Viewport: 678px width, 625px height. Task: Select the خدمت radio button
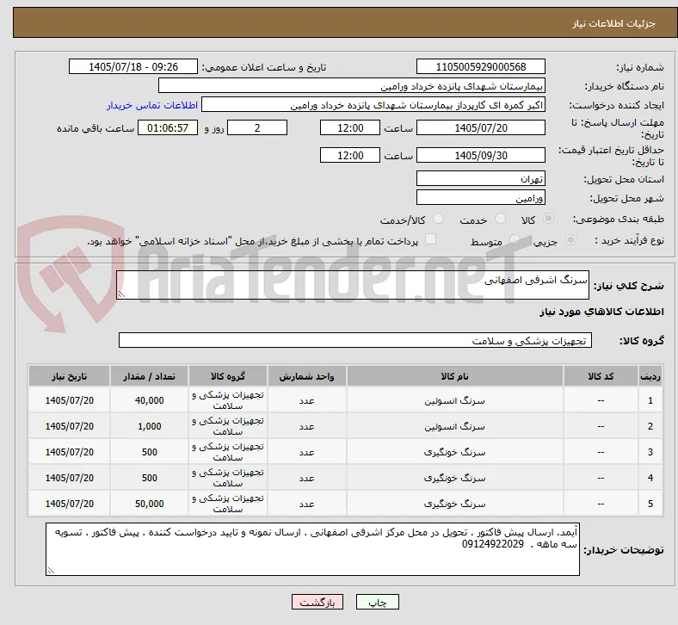coord(500,219)
